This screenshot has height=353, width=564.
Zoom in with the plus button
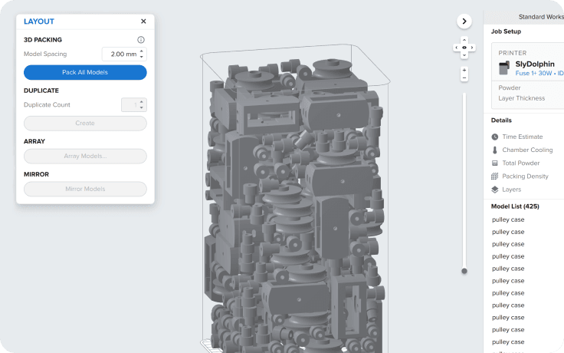click(x=464, y=71)
